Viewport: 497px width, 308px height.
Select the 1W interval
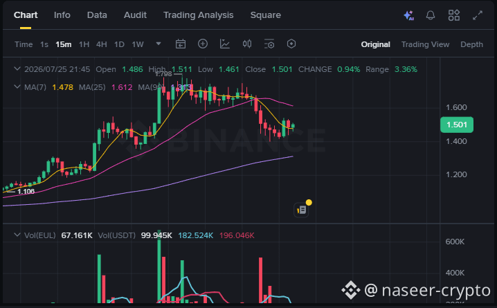coord(138,44)
